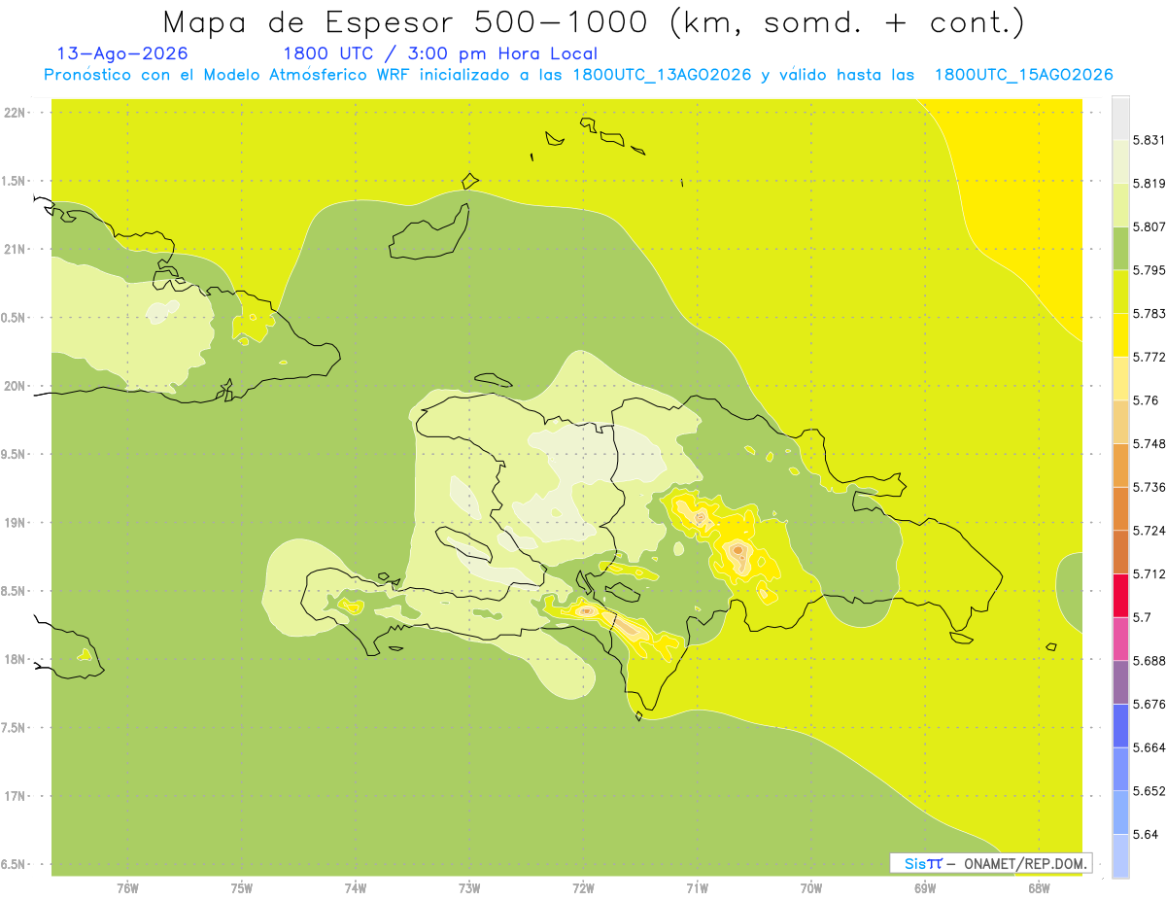Click the longitude label "73W"
The height and width of the screenshot is (901, 1166).
[x=469, y=888]
